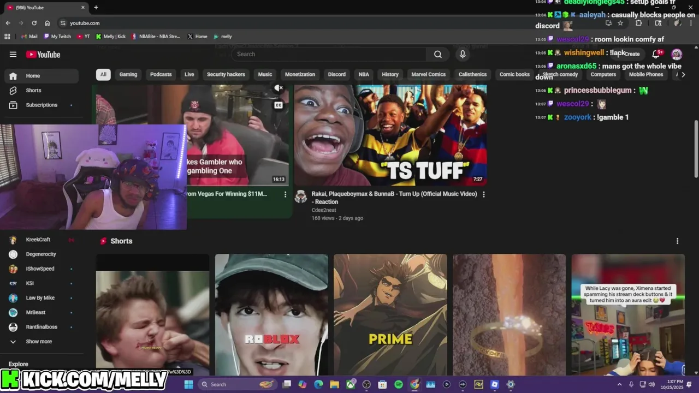
Task: Open the Microsoft Store taskbar icon
Action: click(382, 384)
